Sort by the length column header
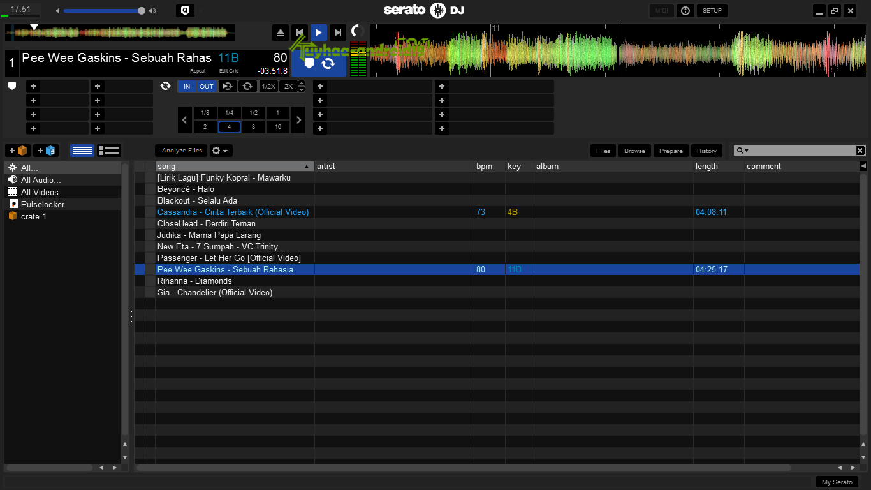871x490 pixels. 719,166
